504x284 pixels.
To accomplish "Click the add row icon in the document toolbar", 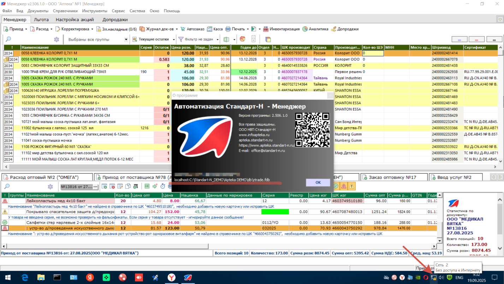I will tap(105, 186).
